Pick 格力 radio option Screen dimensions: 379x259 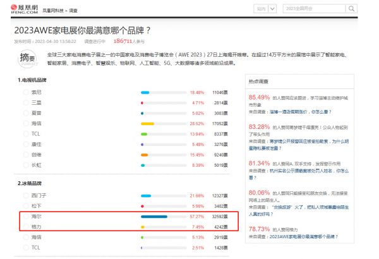pos(26,227)
